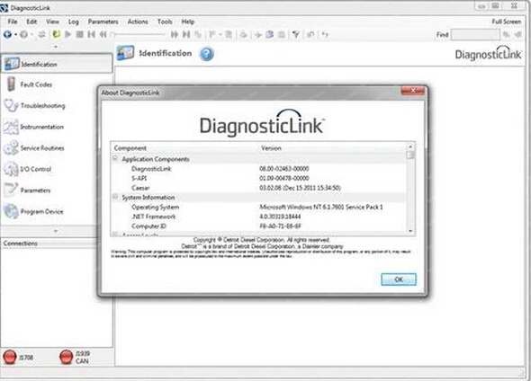The height and width of the screenshot is (381, 531).
Task: Select the Program Device item
Action: pyautogui.click(x=34, y=211)
